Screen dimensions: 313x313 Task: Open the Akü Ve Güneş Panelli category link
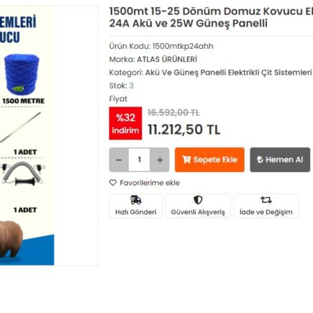coord(228,73)
